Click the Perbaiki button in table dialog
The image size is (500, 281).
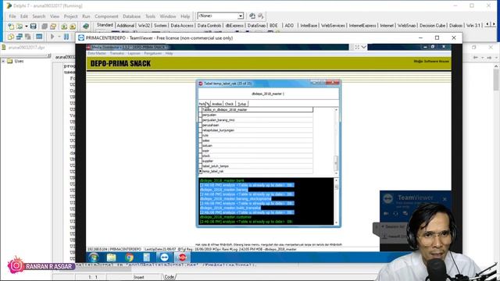point(204,104)
